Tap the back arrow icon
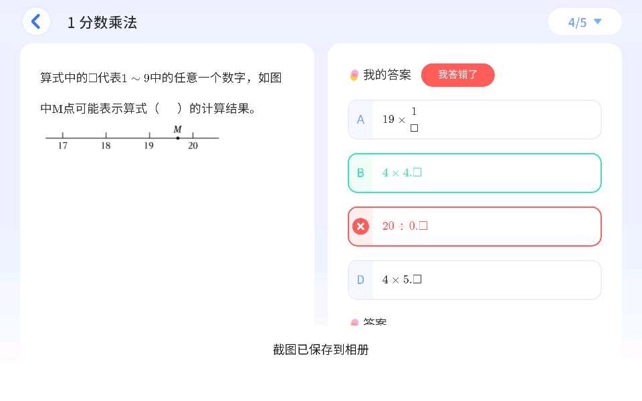Screen dimensions: 642x401 pyautogui.click(x=36, y=21)
